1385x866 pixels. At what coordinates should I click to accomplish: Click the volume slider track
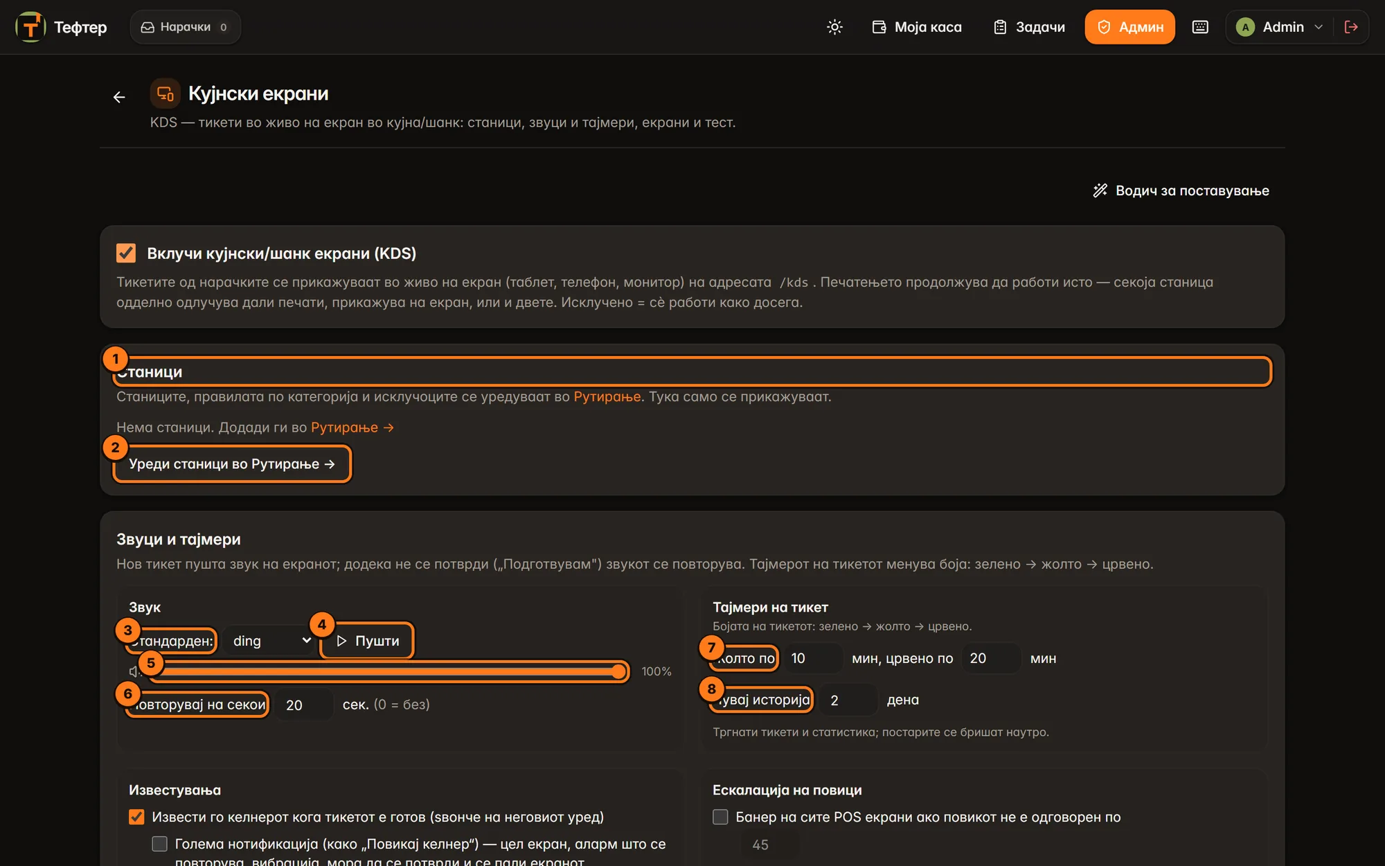coord(388,671)
